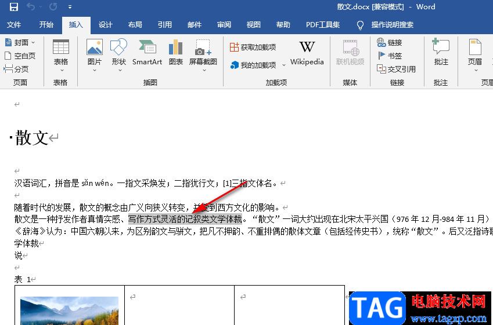Open the Wikipedia add-in
Screen dimensions: 493x325
tap(307, 53)
